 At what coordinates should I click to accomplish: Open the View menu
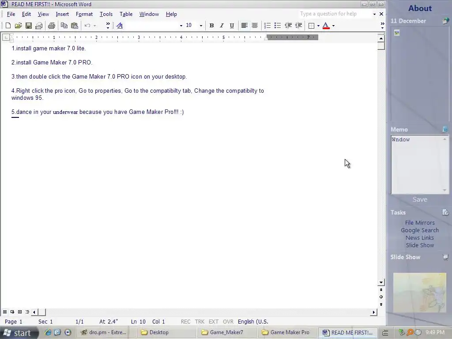point(43,14)
